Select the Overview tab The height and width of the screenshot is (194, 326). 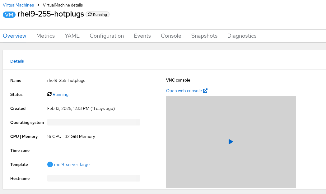(15, 36)
